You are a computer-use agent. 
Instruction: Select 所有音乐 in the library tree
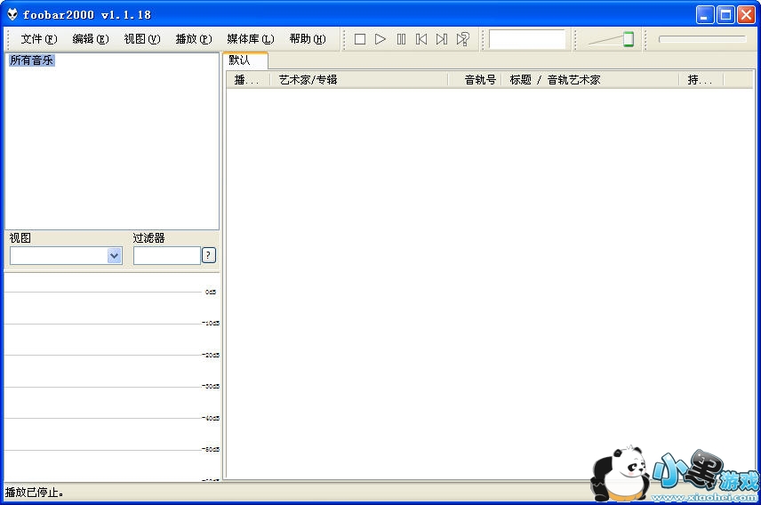pyautogui.click(x=31, y=60)
